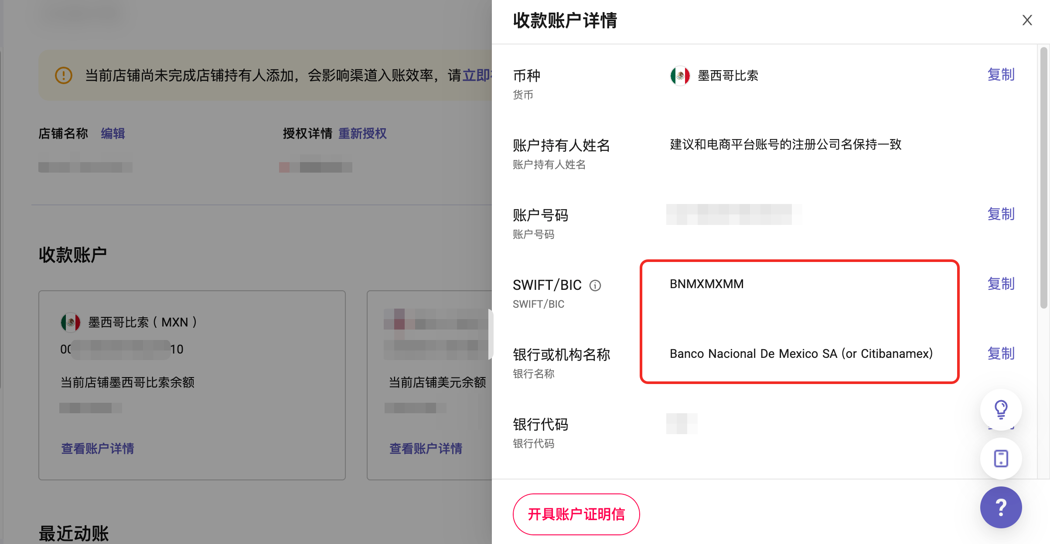The image size is (1050, 544).
Task: Click the warning icon in yellow banner
Action: click(64, 75)
